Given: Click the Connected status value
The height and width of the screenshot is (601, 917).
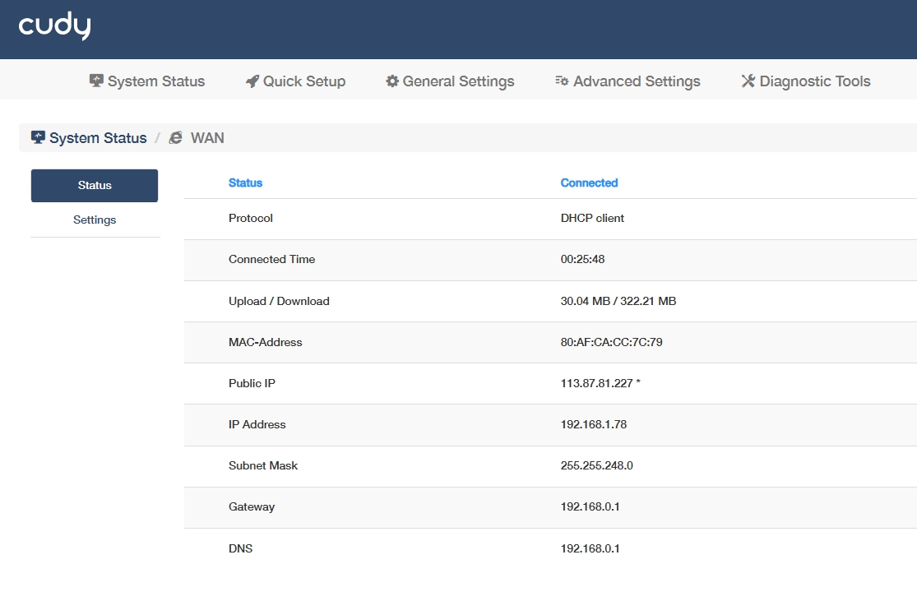Looking at the screenshot, I should 589,183.
